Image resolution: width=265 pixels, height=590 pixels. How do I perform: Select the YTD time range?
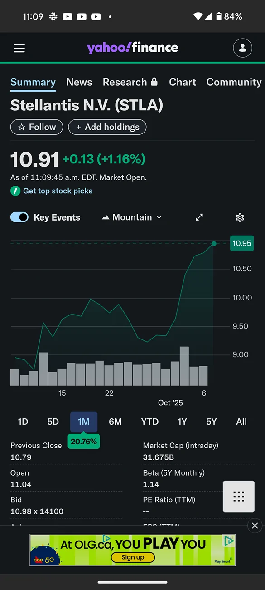coord(150,422)
